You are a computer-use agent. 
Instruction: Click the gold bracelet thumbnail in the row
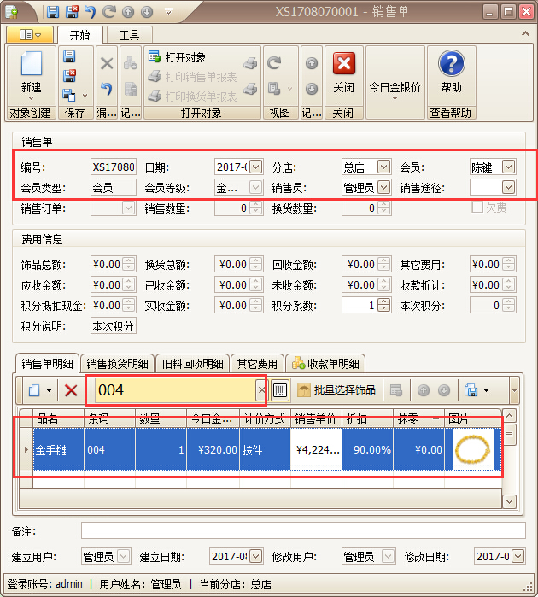(x=472, y=449)
